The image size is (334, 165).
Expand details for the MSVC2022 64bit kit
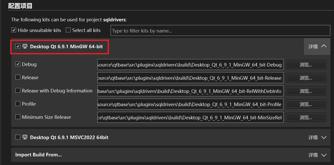[x=317, y=137]
